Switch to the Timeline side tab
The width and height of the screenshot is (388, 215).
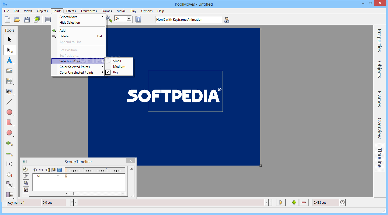379,158
